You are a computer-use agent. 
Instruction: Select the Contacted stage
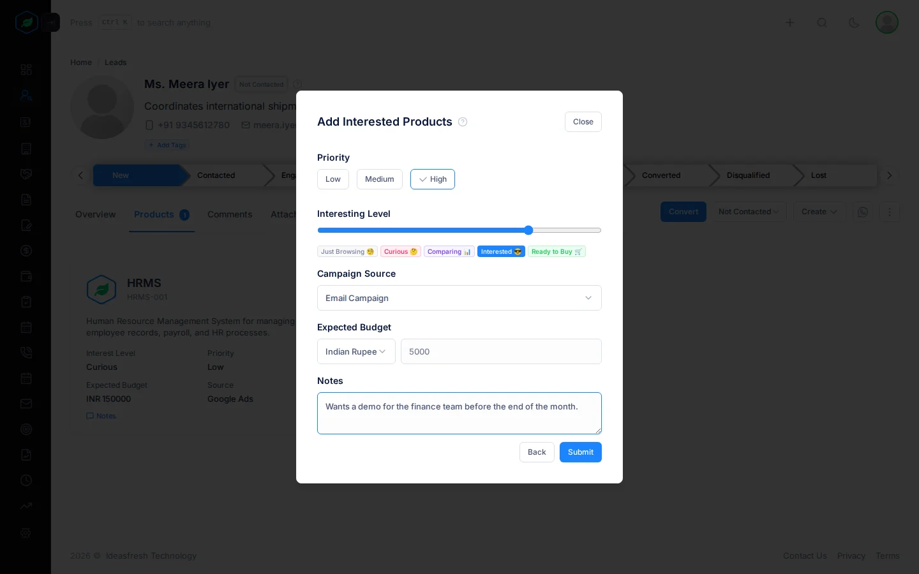tap(216, 175)
